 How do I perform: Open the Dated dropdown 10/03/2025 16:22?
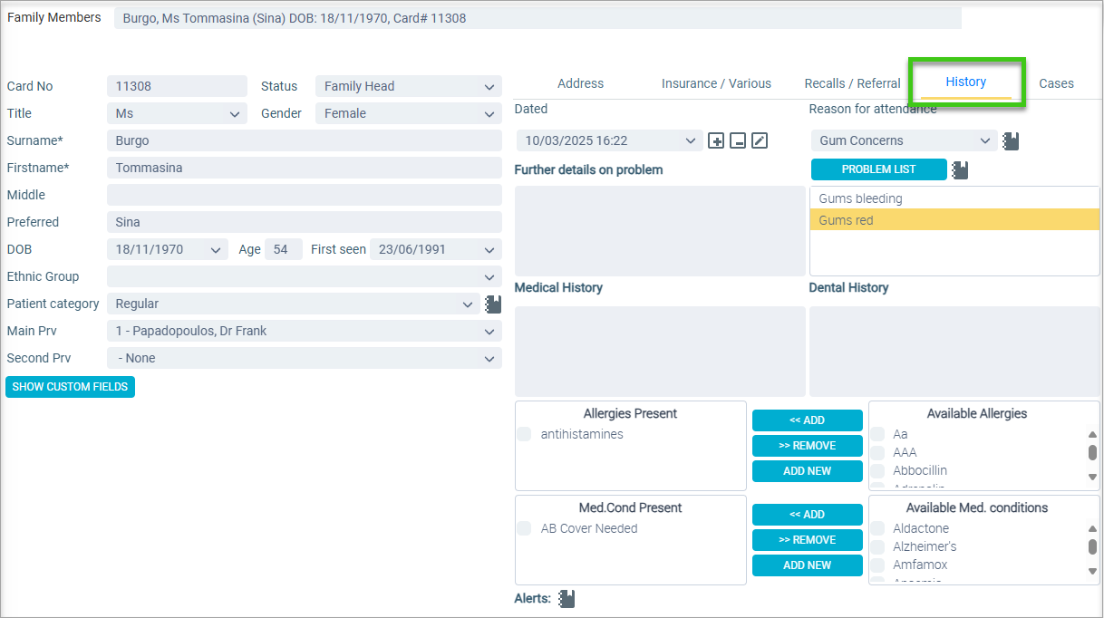(609, 140)
